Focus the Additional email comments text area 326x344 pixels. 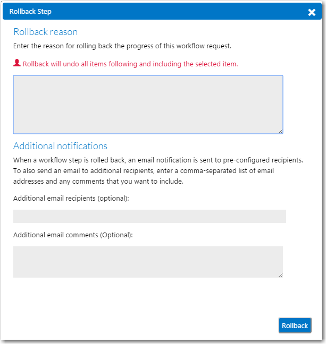point(148,262)
